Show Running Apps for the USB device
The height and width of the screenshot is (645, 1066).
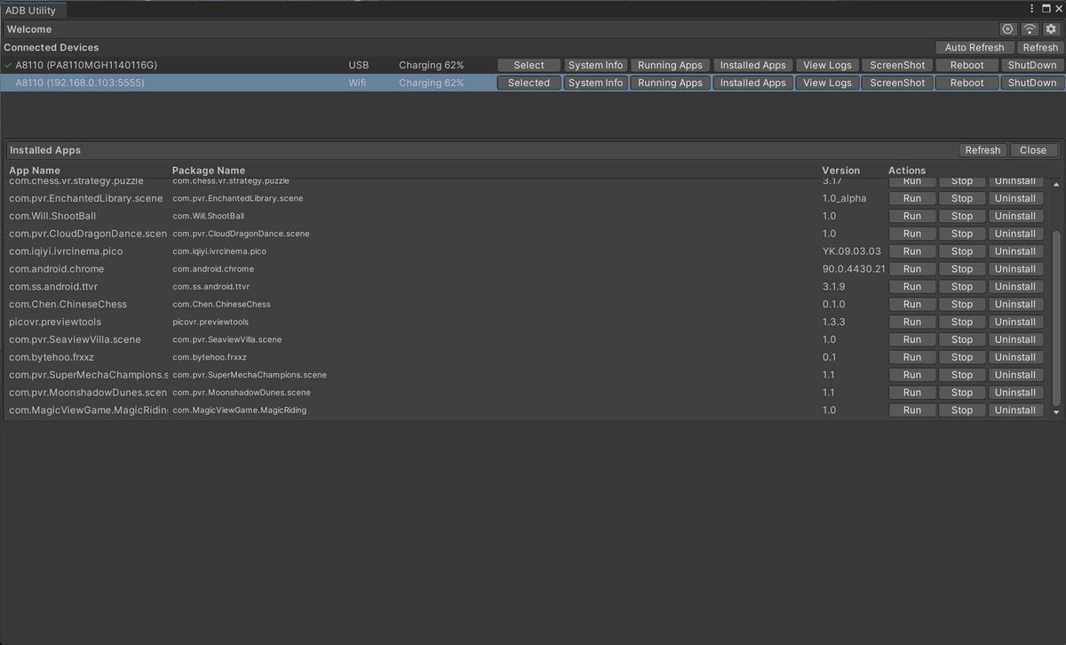coord(670,65)
